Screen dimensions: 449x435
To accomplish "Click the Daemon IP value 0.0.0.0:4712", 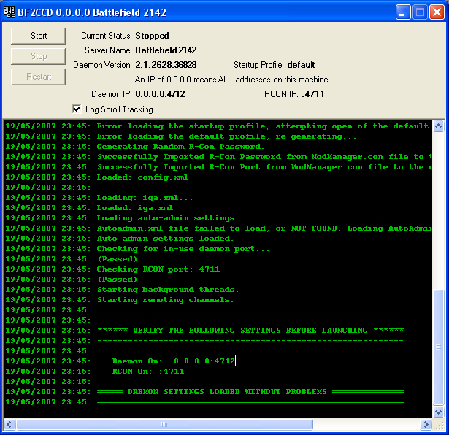I will point(160,94).
